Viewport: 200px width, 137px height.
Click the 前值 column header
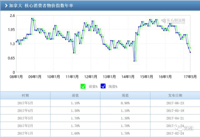click(x=75, y=95)
